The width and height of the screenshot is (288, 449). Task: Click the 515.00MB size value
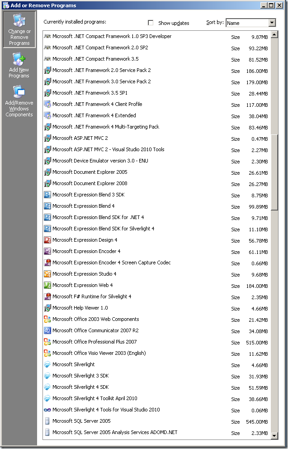point(257,343)
